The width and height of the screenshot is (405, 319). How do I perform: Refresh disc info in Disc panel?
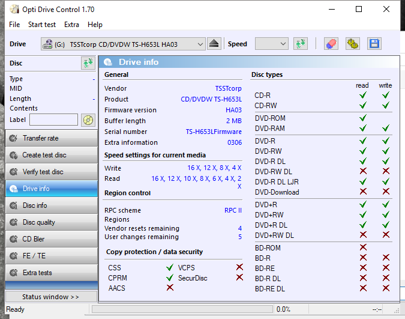tap(88, 63)
